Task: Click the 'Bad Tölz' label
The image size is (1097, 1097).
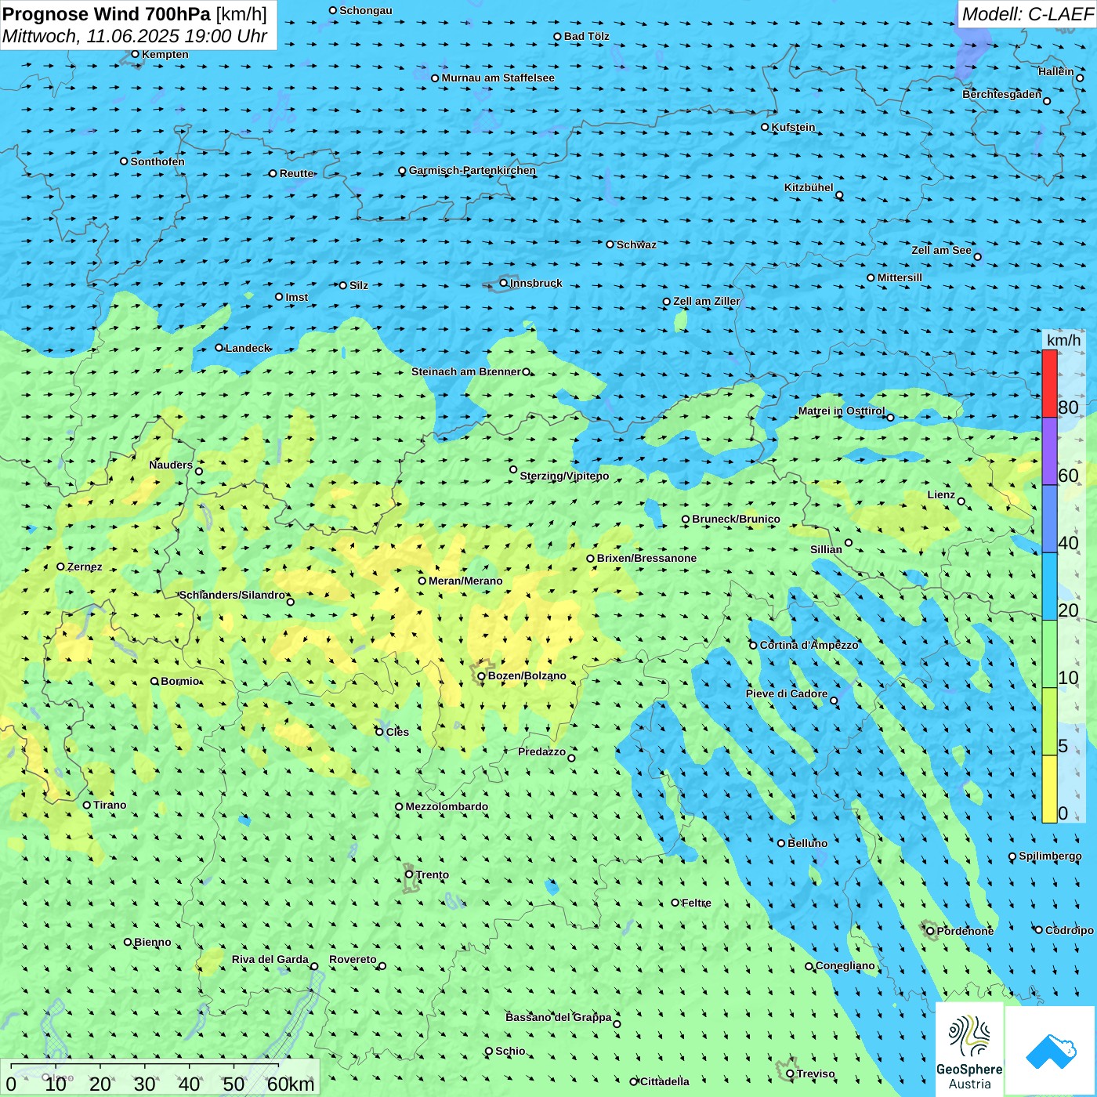Action: click(586, 36)
